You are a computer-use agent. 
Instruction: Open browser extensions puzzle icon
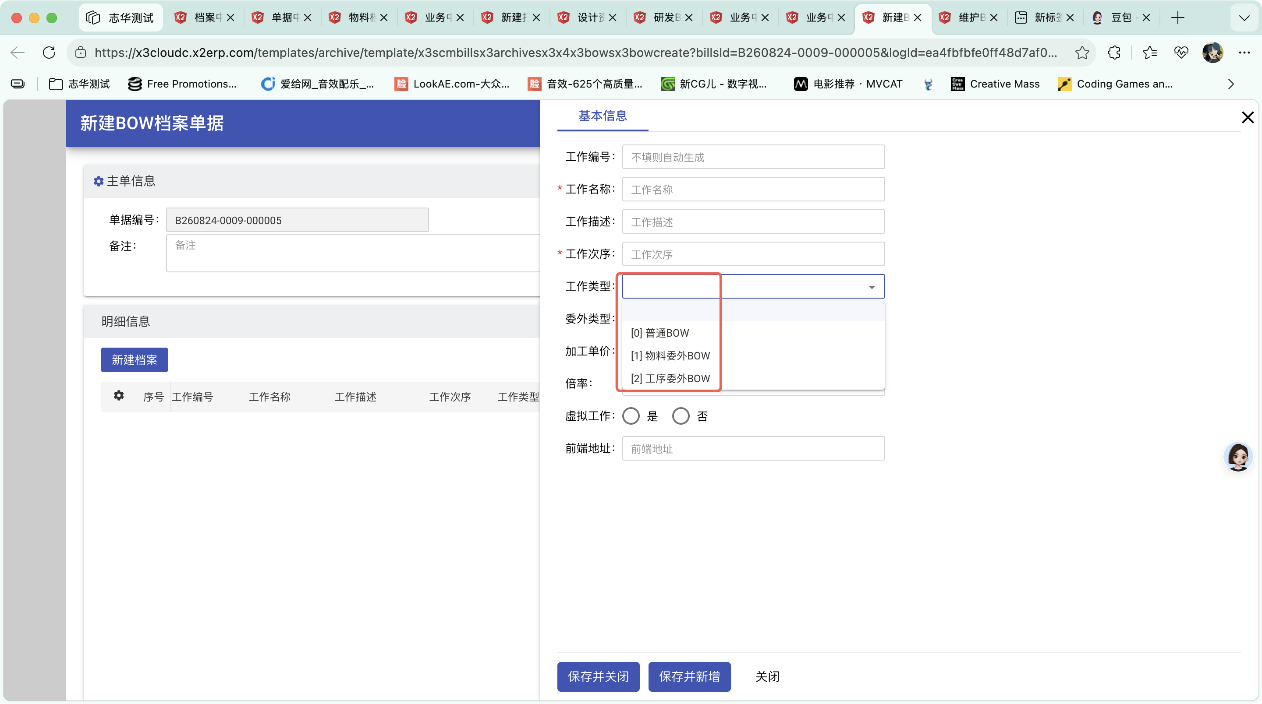coord(1114,53)
